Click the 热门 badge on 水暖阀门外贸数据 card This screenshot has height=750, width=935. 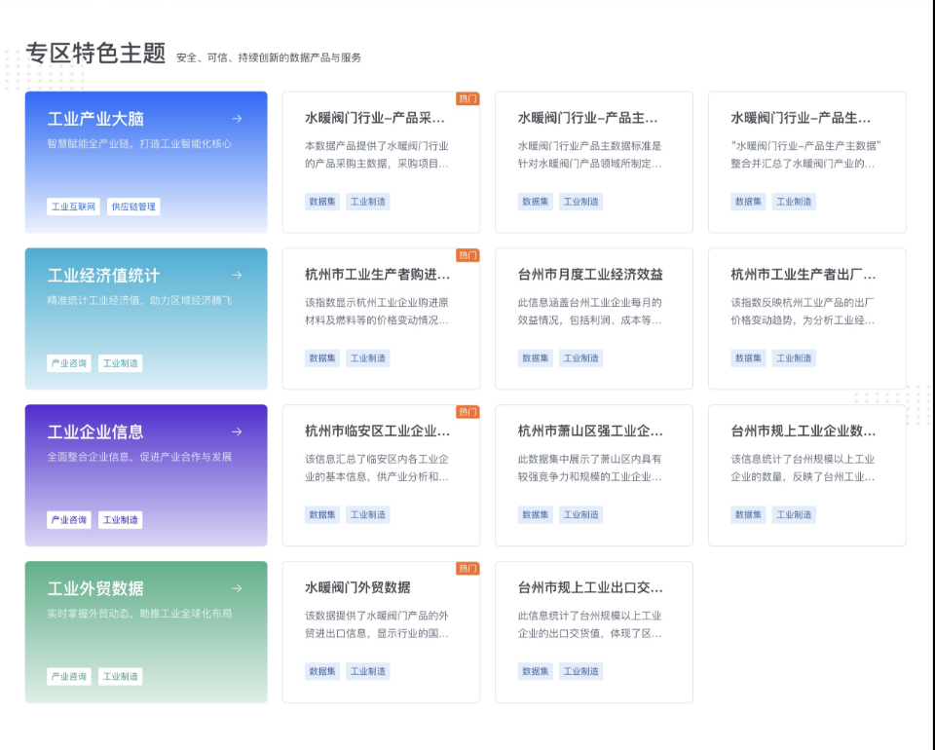pyautogui.click(x=466, y=569)
